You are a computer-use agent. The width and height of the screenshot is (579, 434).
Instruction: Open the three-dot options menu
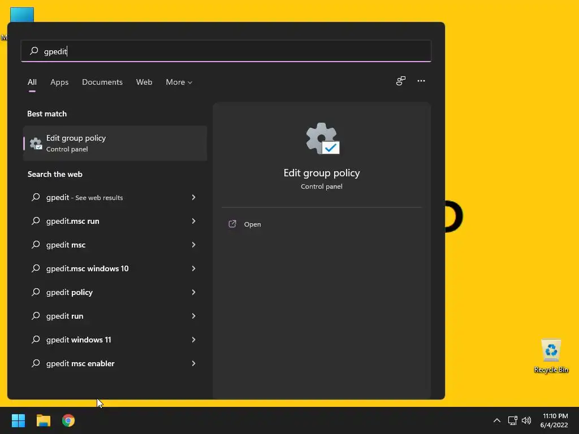(421, 81)
